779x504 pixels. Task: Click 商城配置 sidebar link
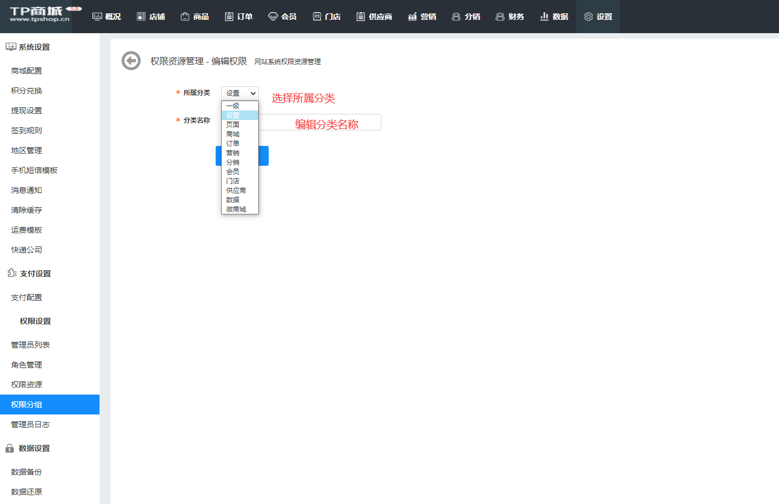tap(27, 71)
